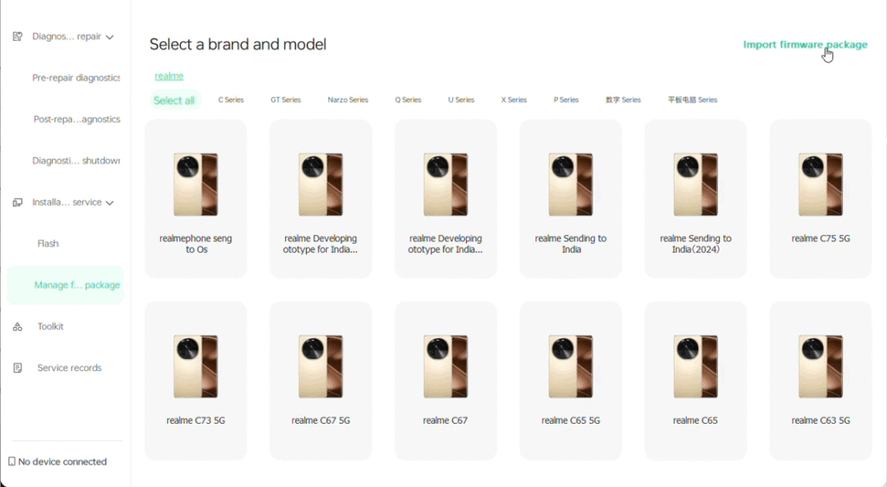Go to the Flash page

click(49, 244)
